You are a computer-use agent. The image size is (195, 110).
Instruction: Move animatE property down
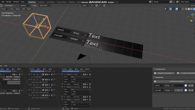tap(192, 90)
